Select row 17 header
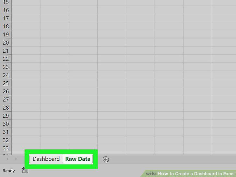 pos(6,18)
